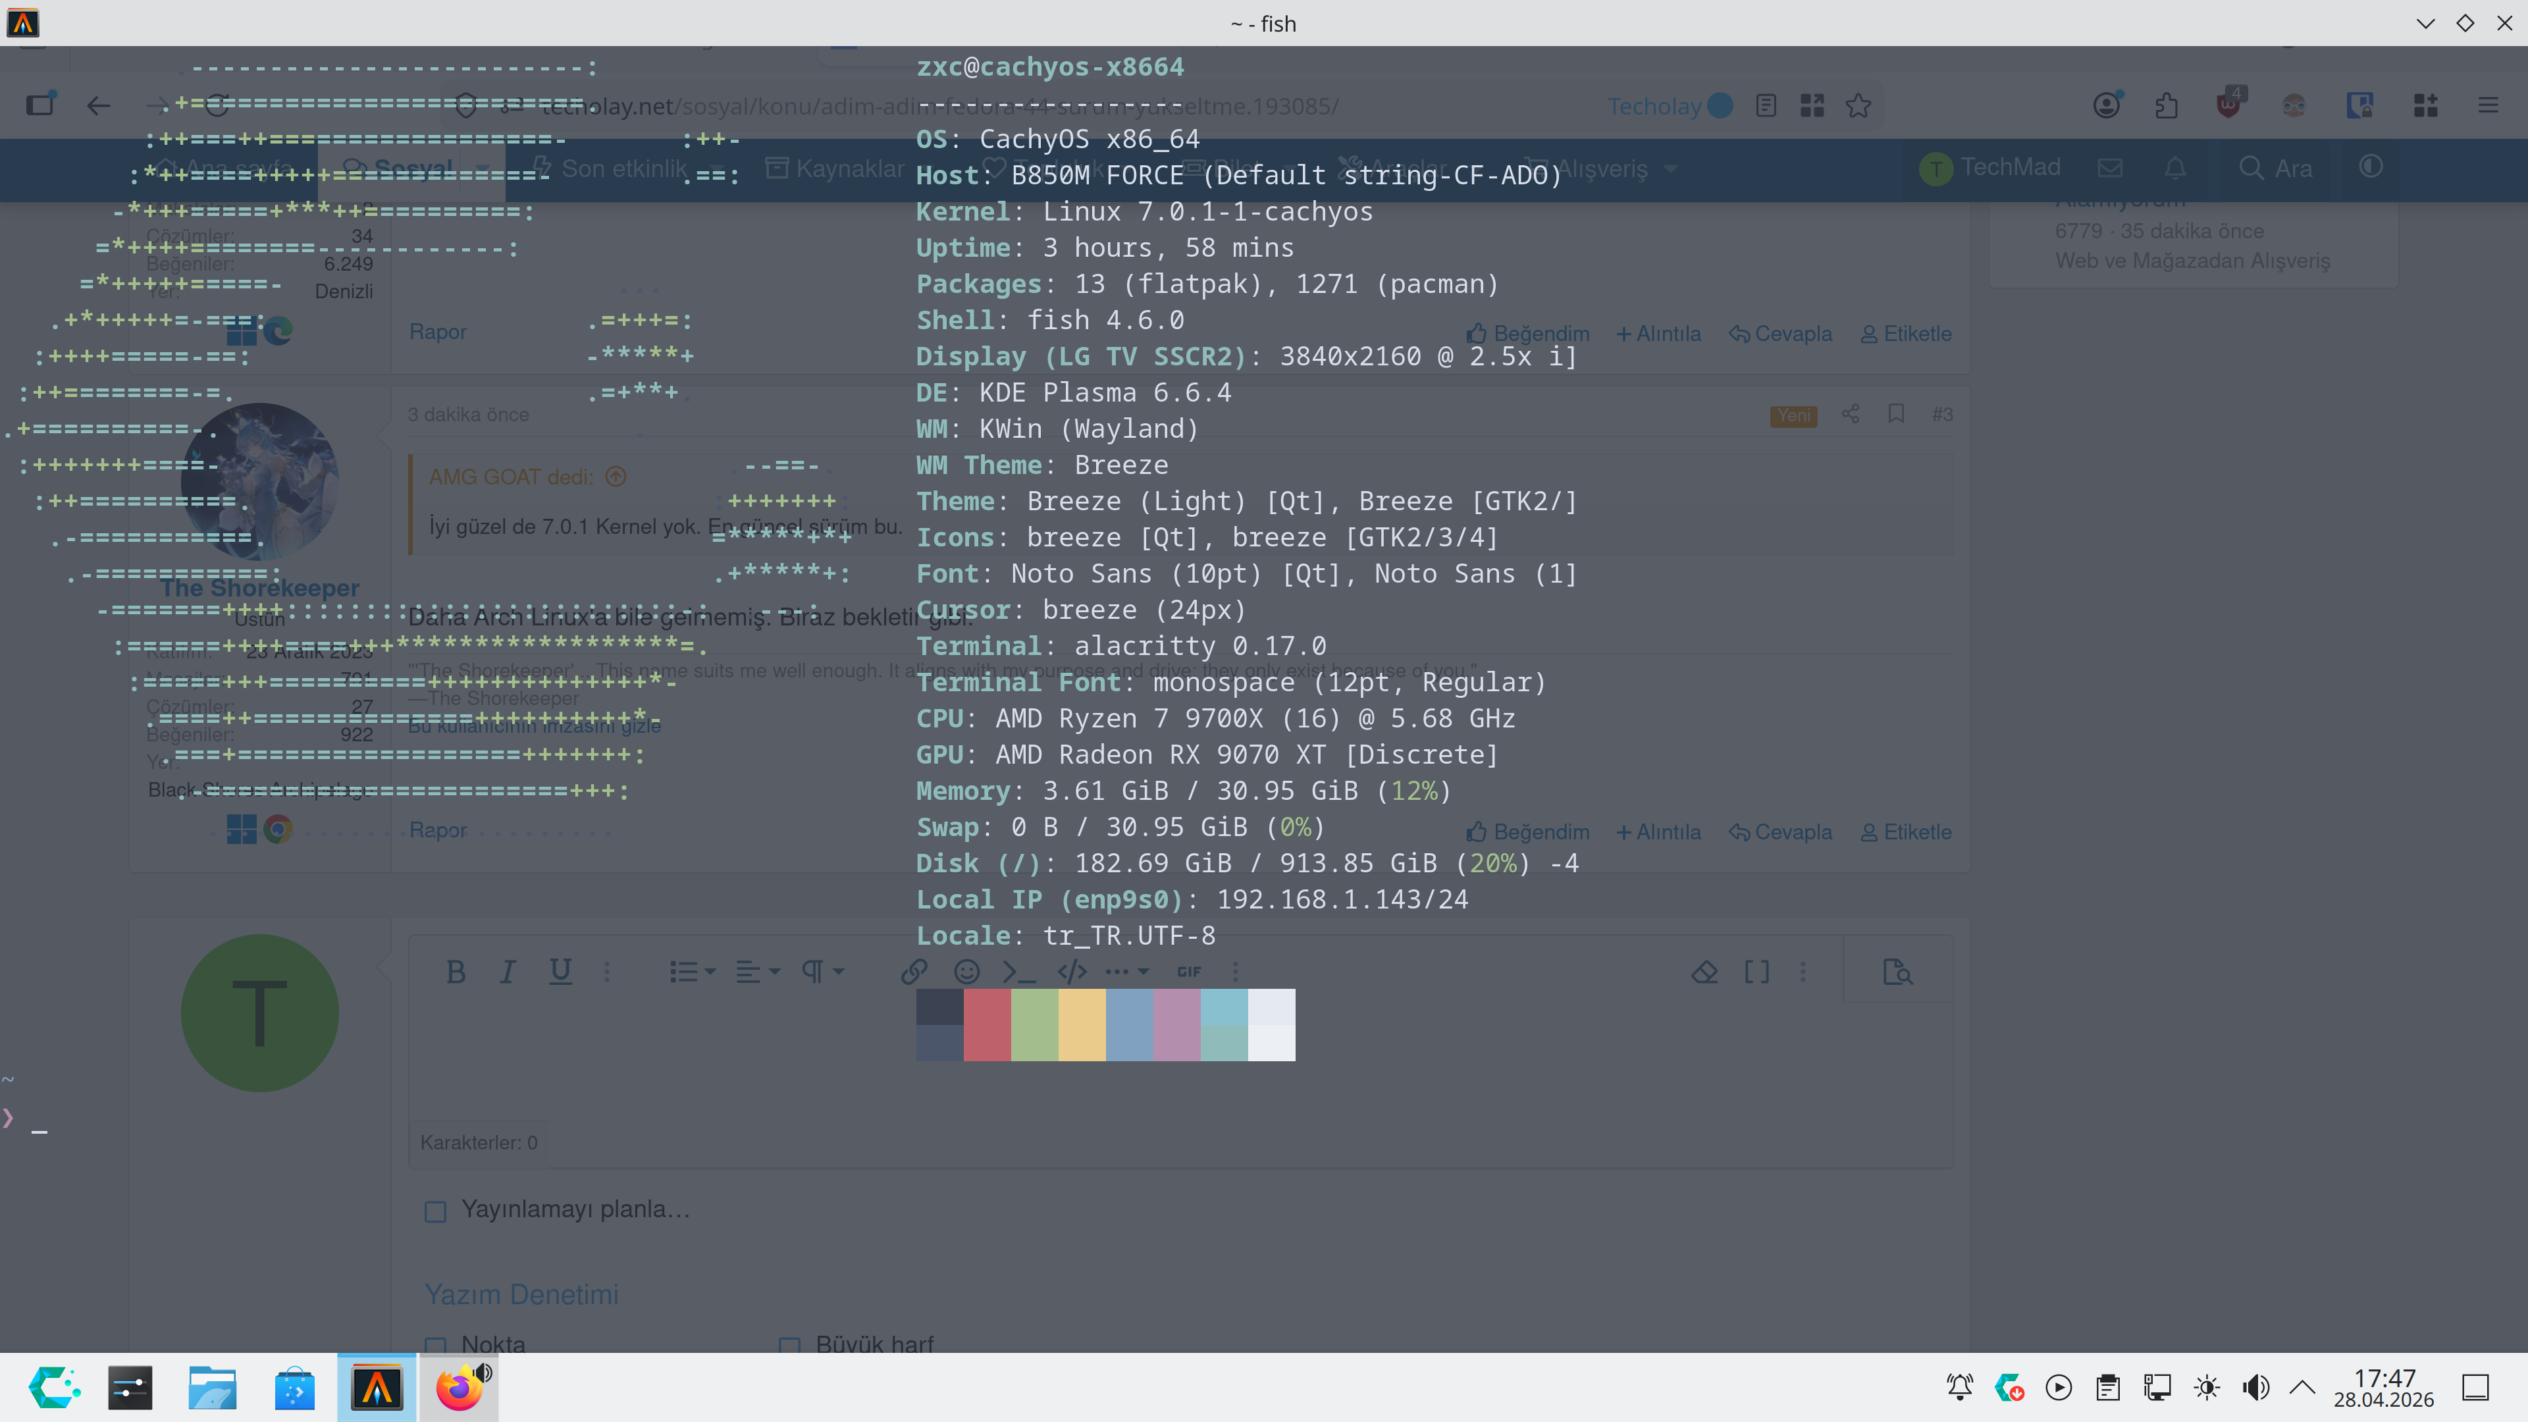Expand Sosyal menu dropdown arrow
The height and width of the screenshot is (1422, 2528).
click(482, 169)
